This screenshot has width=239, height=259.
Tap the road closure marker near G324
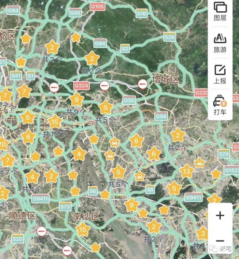104,86
